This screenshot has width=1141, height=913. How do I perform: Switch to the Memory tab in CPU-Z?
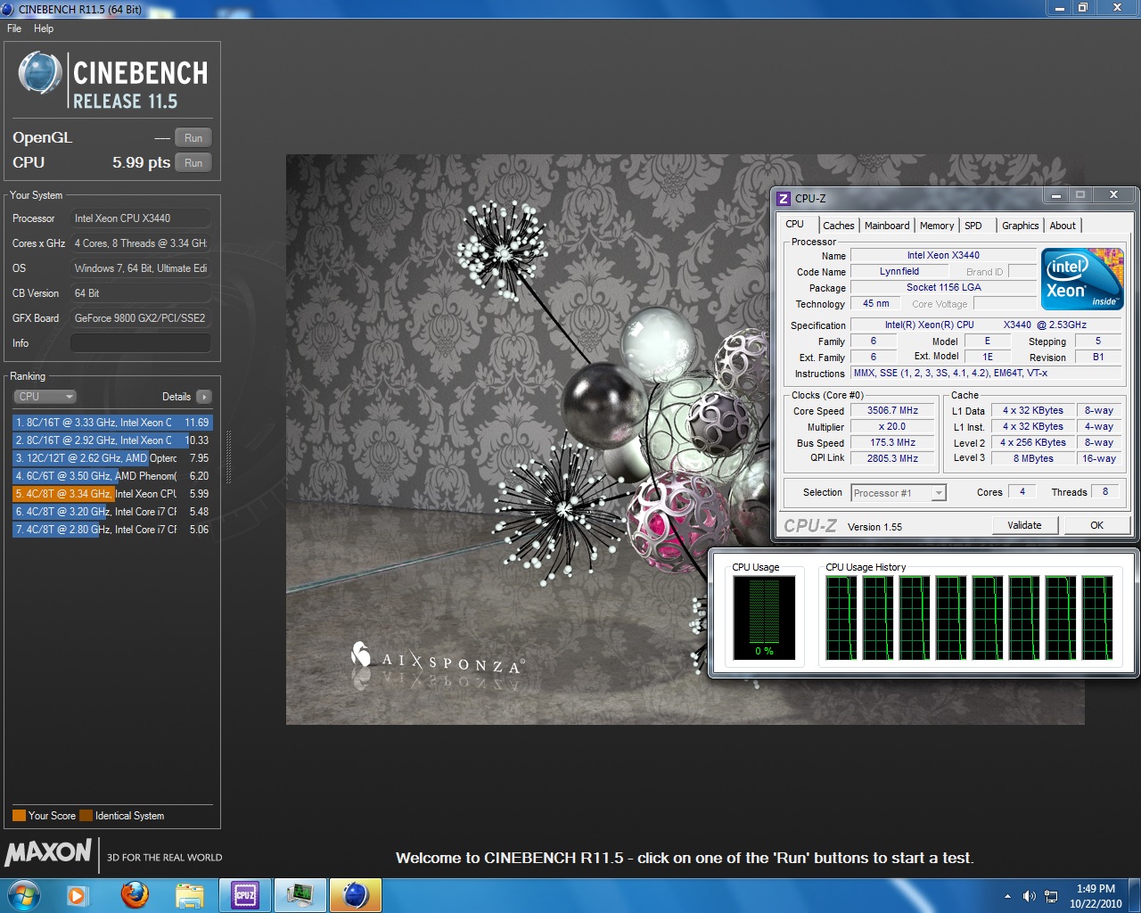click(937, 226)
